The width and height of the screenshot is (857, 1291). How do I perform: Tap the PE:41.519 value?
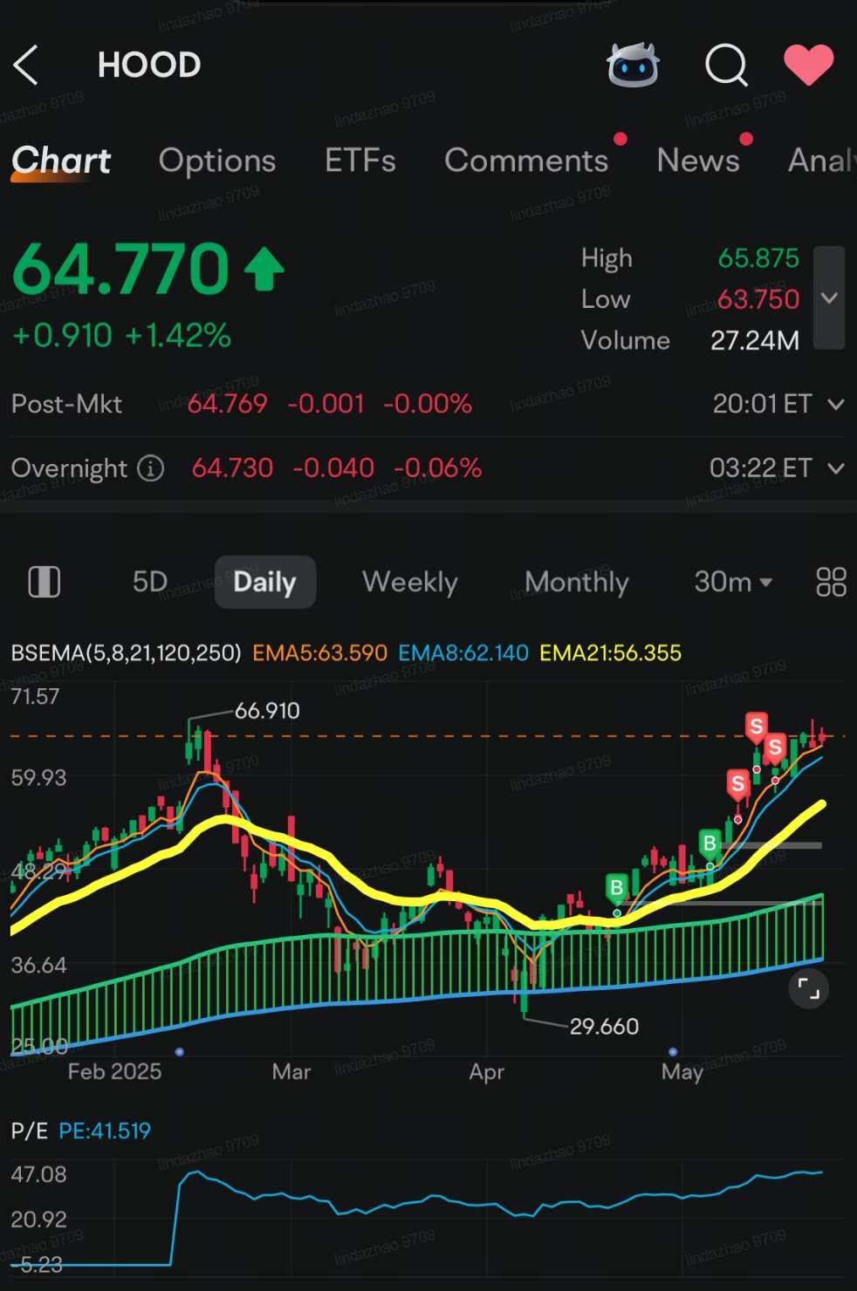105,1131
